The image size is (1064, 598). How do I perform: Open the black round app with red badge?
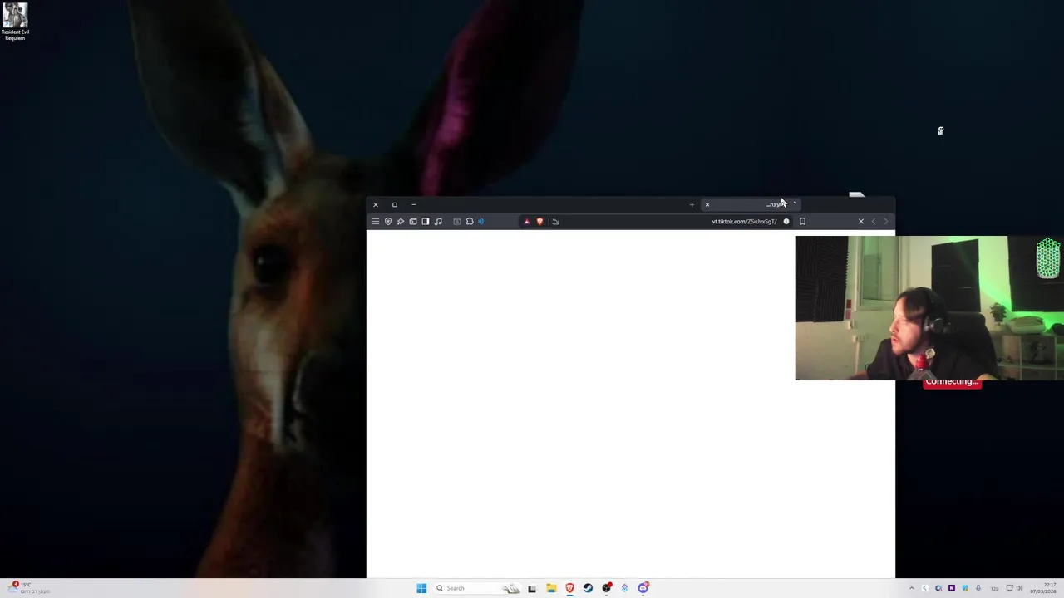(x=607, y=588)
